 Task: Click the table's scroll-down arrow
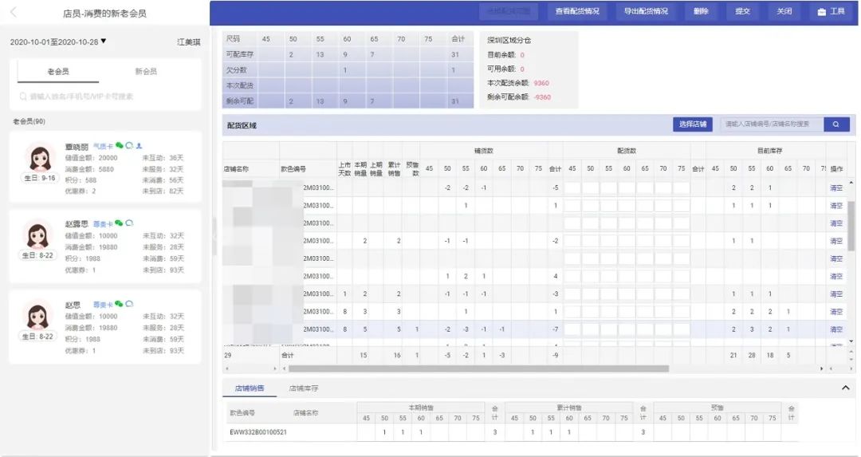(x=851, y=341)
